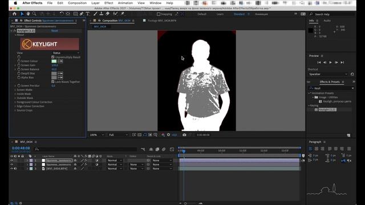Expand the Source Crops group
Image resolution: width=365 pixels, height=205 pixels.
tap(15, 110)
